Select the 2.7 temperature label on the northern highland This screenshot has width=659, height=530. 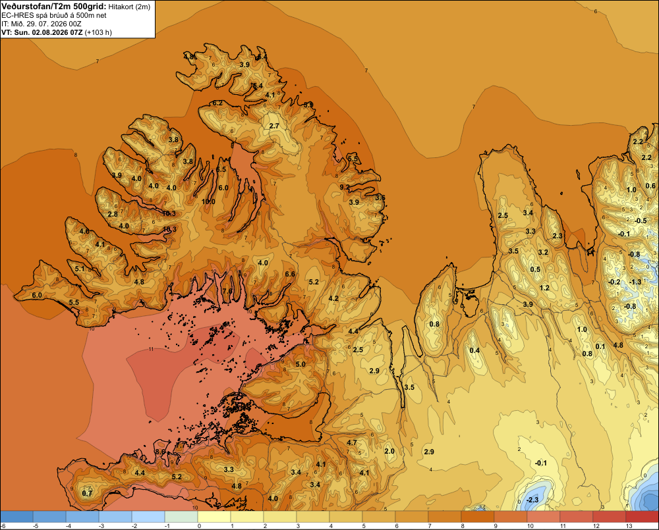pos(274,126)
